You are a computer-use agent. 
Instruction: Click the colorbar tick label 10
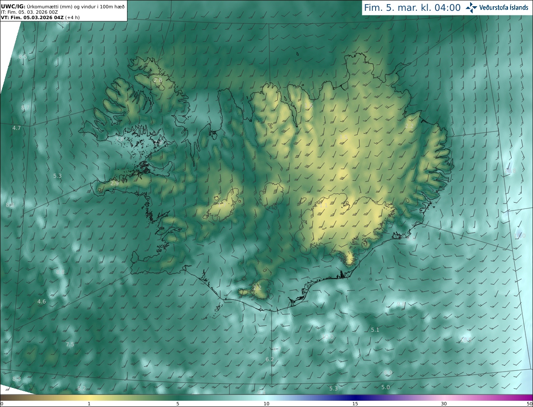[266, 404]
